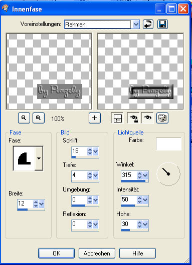This screenshot has width=192, height=265.
Task: Open the Voreinstellungen preset dropdown
Action: (x=136, y=24)
